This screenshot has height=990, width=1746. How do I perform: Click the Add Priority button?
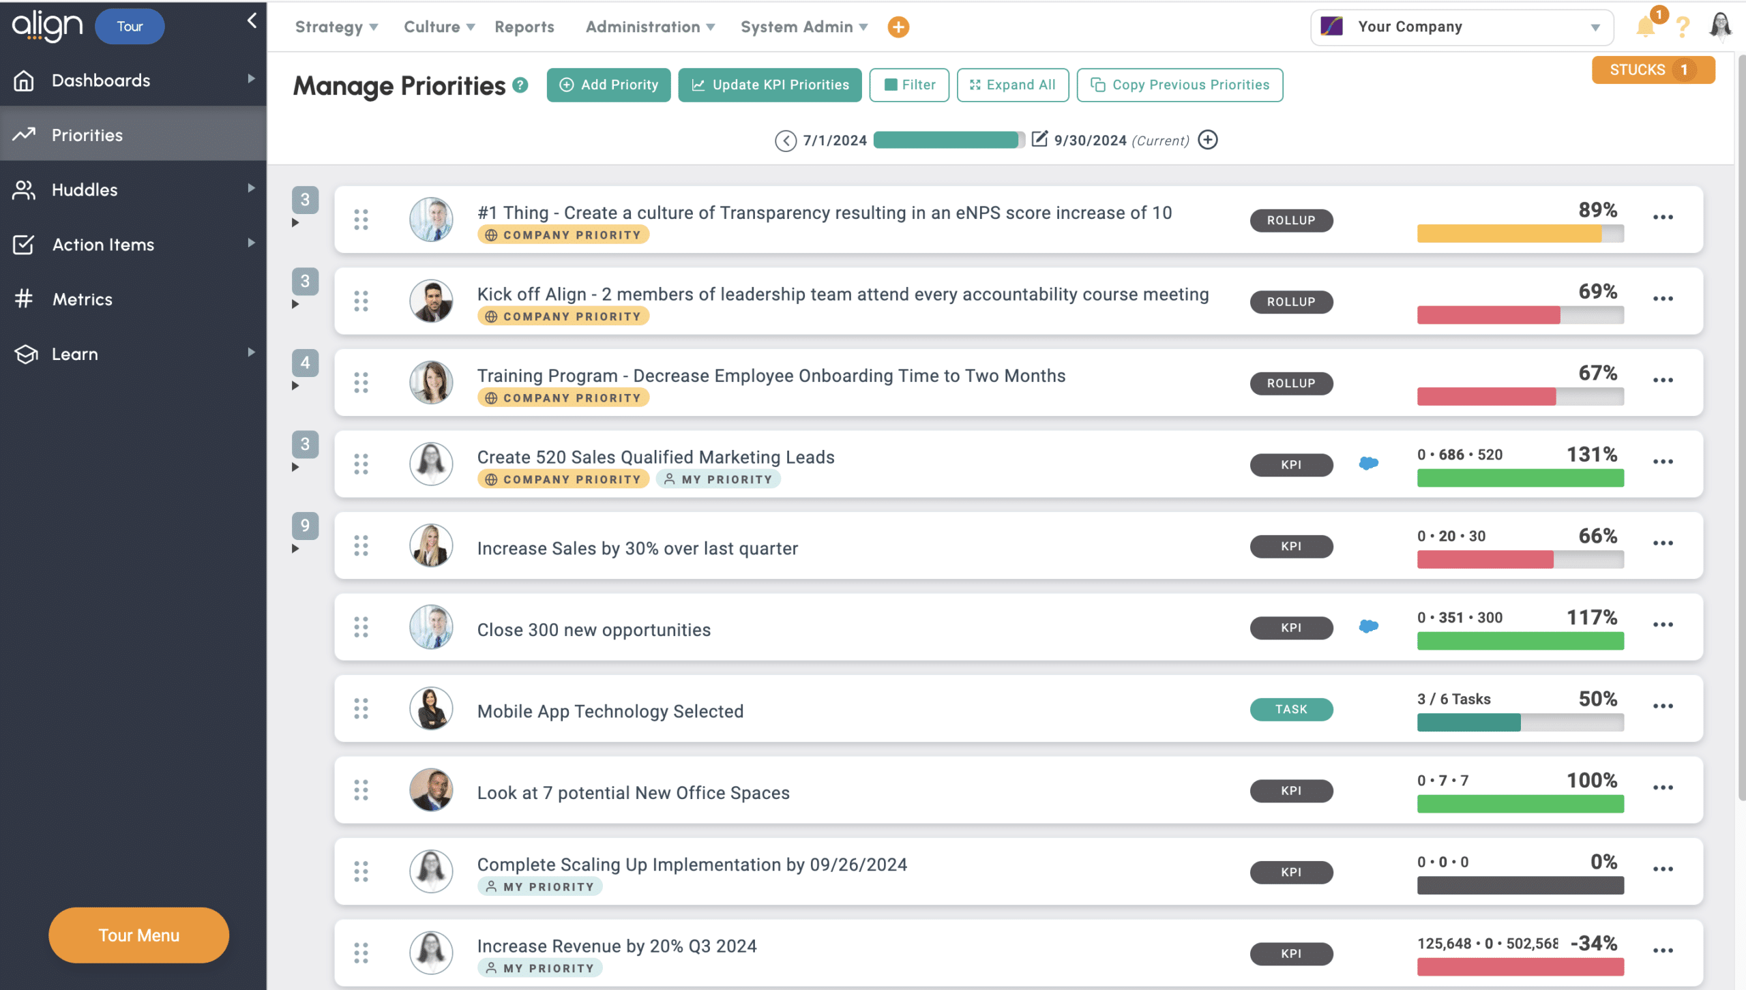pyautogui.click(x=608, y=85)
